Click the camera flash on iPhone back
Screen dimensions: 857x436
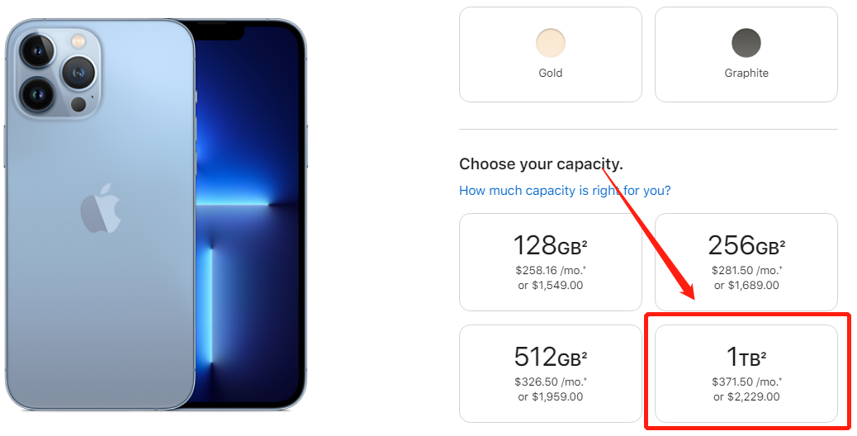click(x=78, y=40)
